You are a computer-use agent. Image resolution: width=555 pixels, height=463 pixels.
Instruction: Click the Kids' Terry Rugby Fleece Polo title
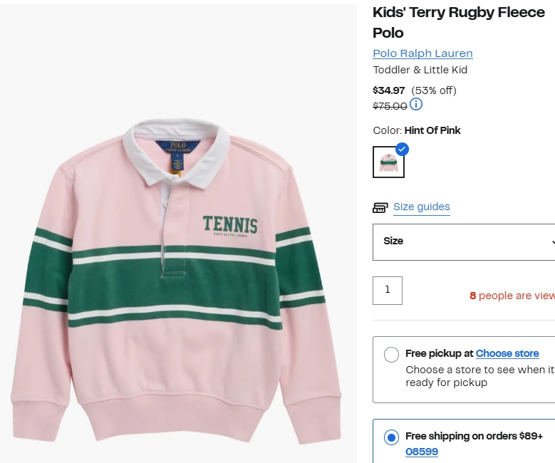(x=458, y=23)
